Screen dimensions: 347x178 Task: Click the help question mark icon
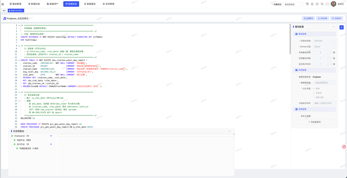(307, 4)
